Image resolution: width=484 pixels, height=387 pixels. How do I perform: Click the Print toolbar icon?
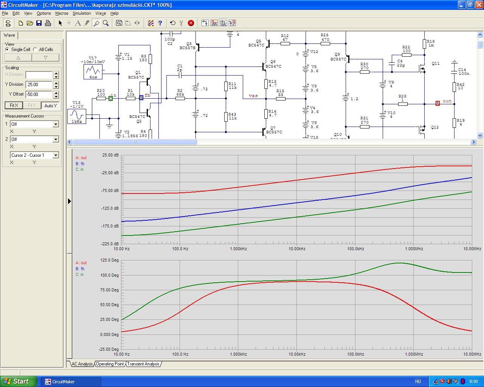click(x=48, y=23)
